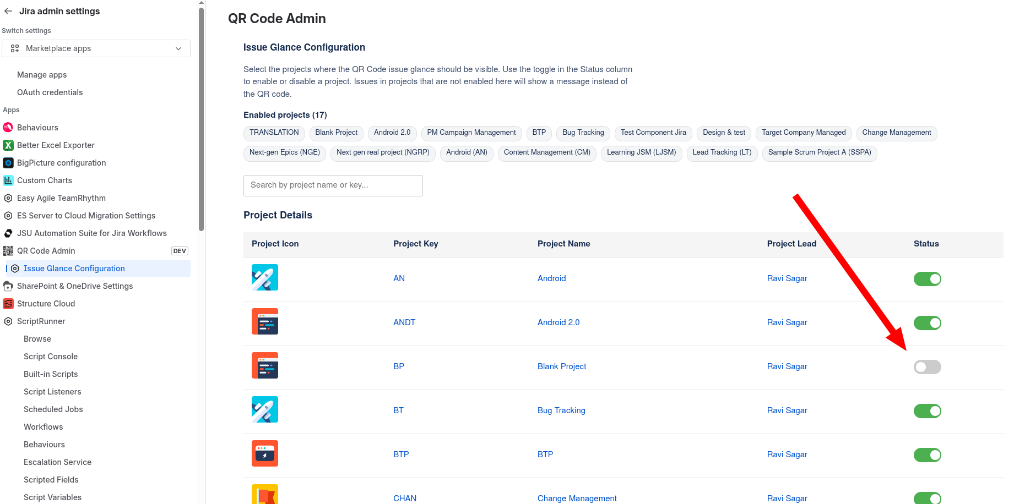Click the SharePoint & OneDrive Settings icon
Viewport: 1014px width, 504px height.
8,286
